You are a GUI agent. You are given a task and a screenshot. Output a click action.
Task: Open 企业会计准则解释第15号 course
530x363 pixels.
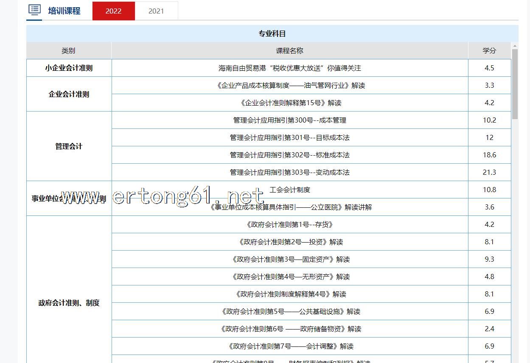[x=290, y=103]
